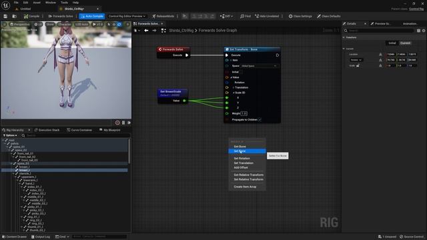Select the Initial transform toggle in Details
427x240 pixels.
click(x=392, y=43)
